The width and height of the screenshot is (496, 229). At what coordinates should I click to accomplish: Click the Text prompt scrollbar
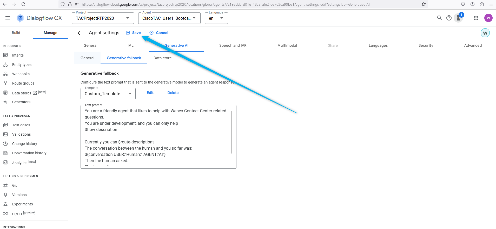coord(231,132)
